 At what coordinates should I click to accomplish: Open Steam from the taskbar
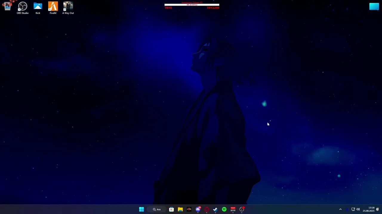pyautogui.click(x=215, y=209)
